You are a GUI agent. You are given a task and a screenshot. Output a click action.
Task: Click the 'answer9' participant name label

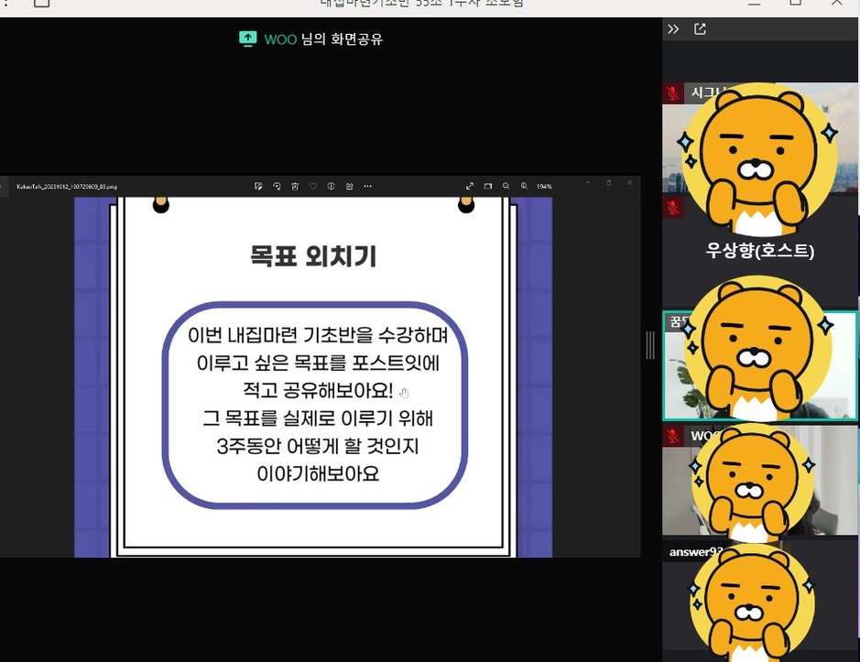tap(696, 552)
